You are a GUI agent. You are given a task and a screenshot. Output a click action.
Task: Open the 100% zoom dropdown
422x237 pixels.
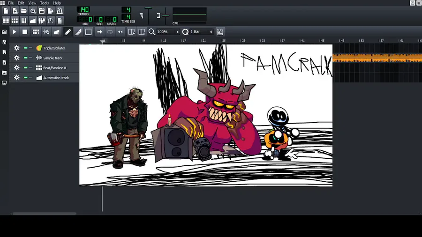pyautogui.click(x=168, y=32)
